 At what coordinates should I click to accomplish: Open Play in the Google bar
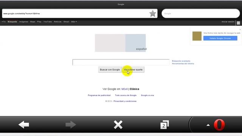coord(39,22)
